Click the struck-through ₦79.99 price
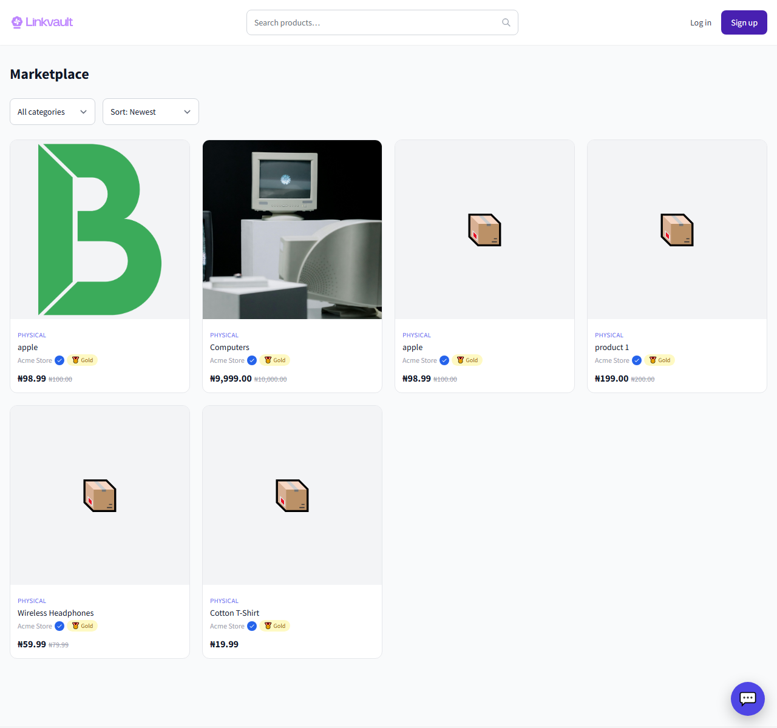Viewport: 777px width, 728px height. tap(58, 645)
